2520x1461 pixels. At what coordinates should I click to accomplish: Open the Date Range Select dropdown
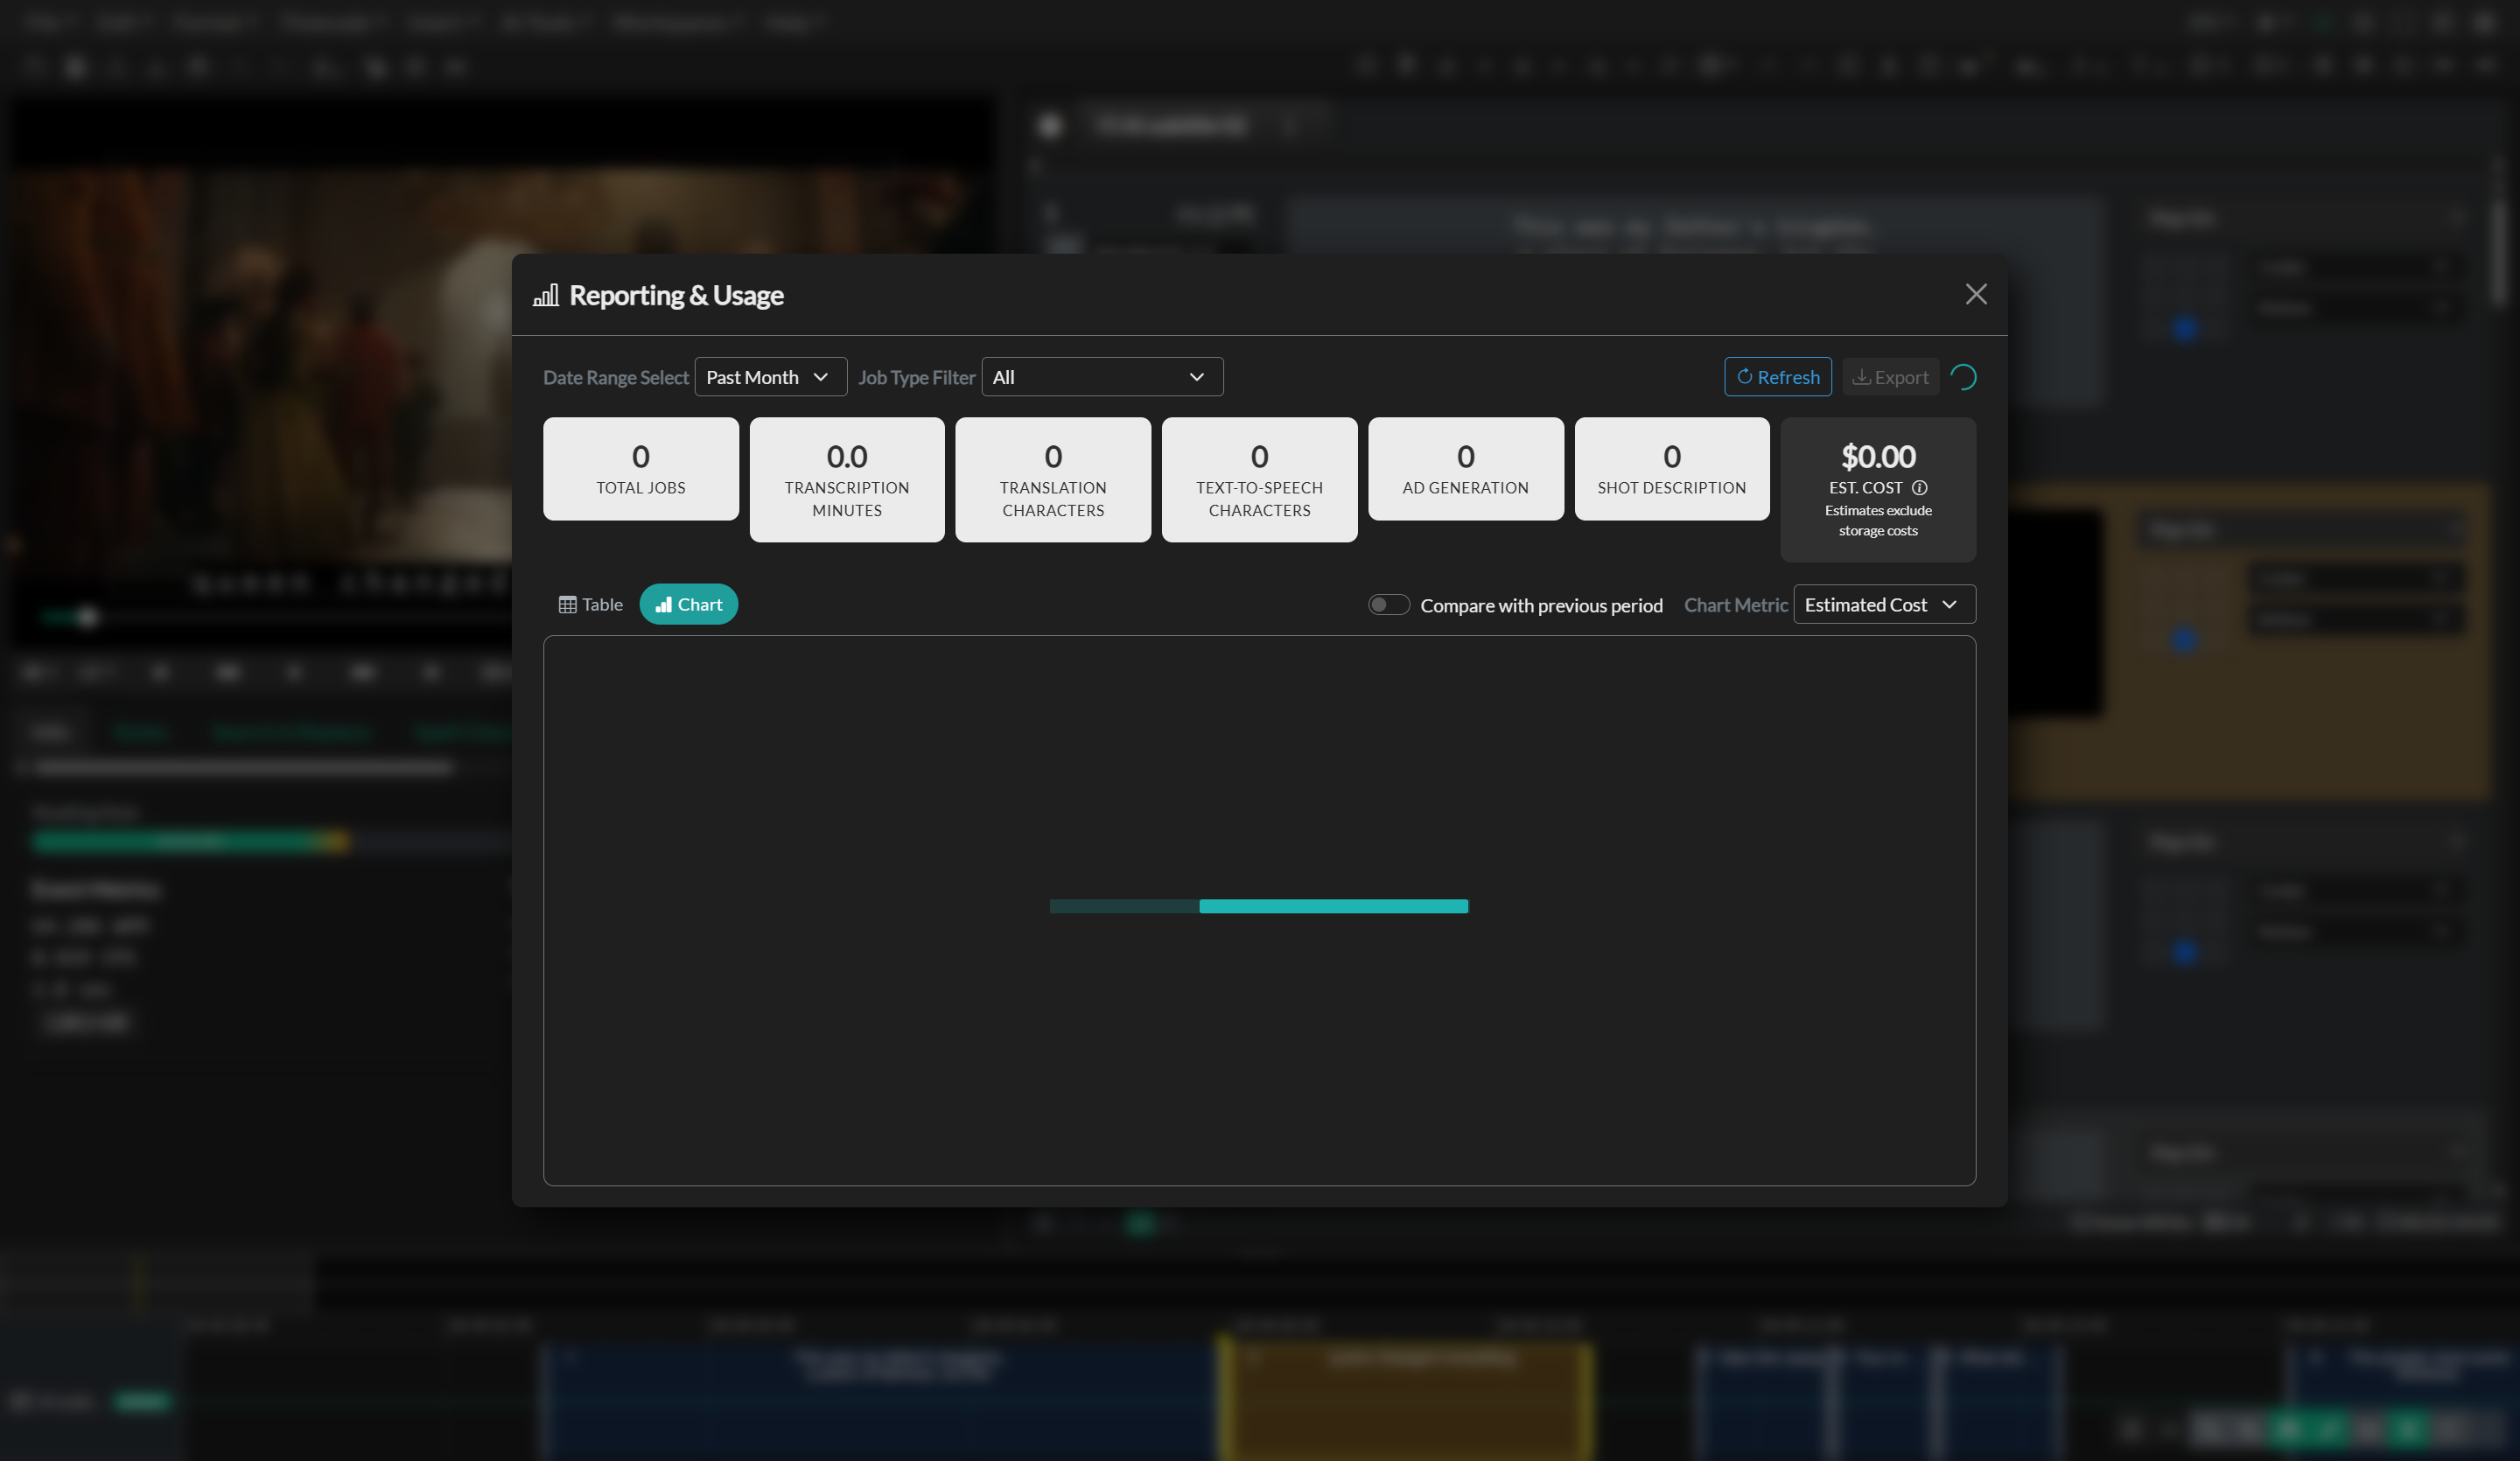point(770,377)
